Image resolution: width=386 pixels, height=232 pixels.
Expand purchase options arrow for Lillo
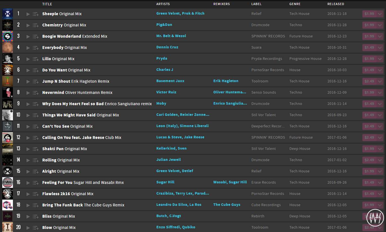coord(380,59)
